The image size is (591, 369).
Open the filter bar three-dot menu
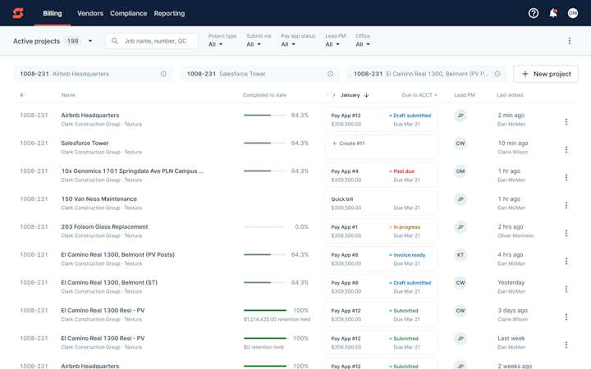pos(570,41)
